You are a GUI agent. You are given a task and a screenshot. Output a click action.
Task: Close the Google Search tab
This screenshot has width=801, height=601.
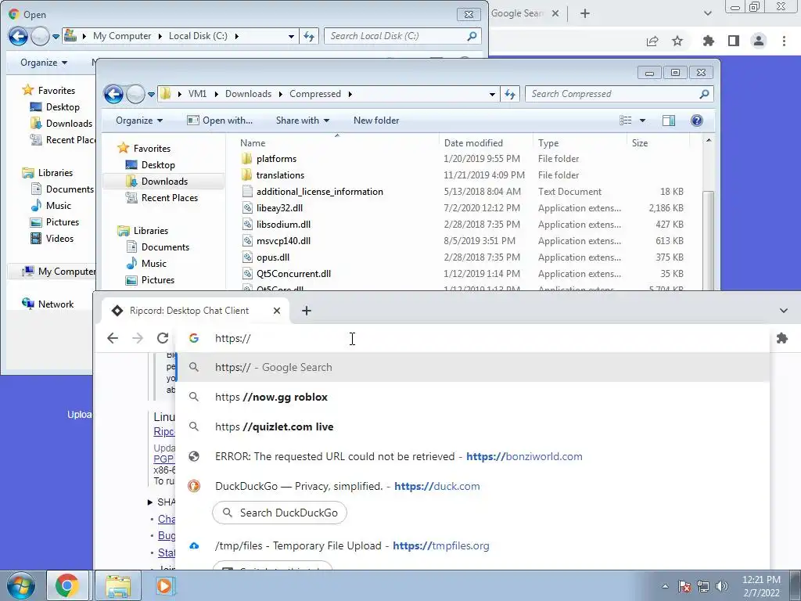556,14
